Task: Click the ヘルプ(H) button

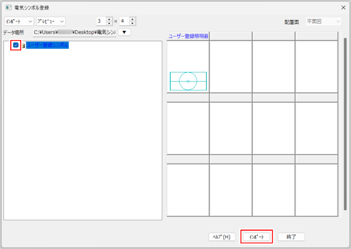Action: (x=222, y=236)
